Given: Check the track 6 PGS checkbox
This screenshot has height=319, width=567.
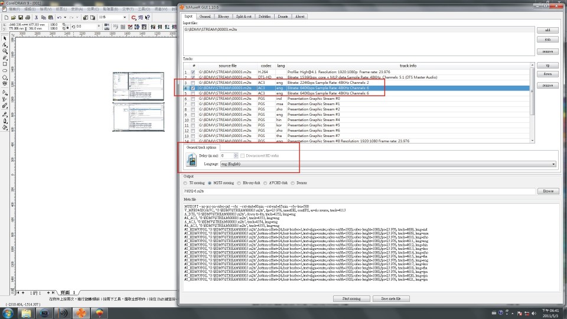Looking at the screenshot, I should 193,99.
